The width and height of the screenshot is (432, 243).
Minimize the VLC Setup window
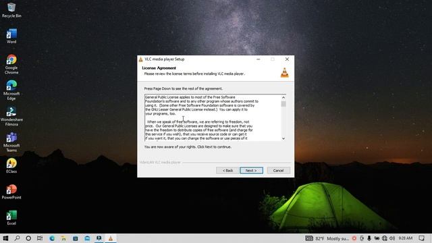click(258, 59)
